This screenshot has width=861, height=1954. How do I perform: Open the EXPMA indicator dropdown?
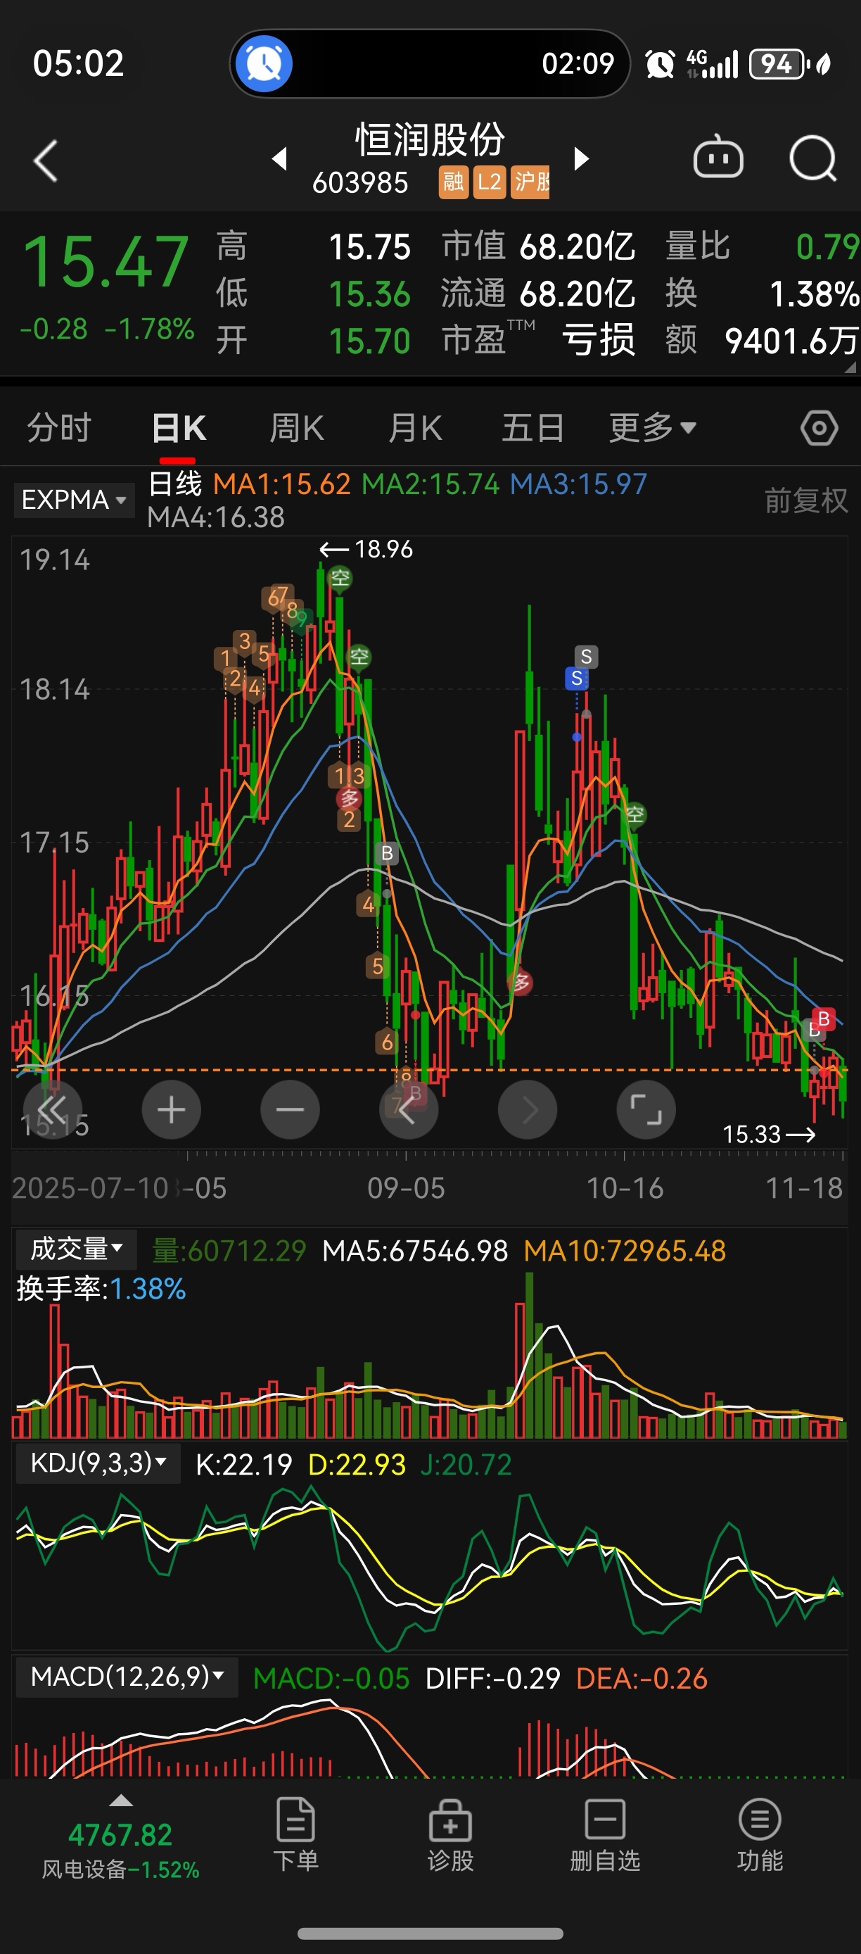click(x=74, y=500)
